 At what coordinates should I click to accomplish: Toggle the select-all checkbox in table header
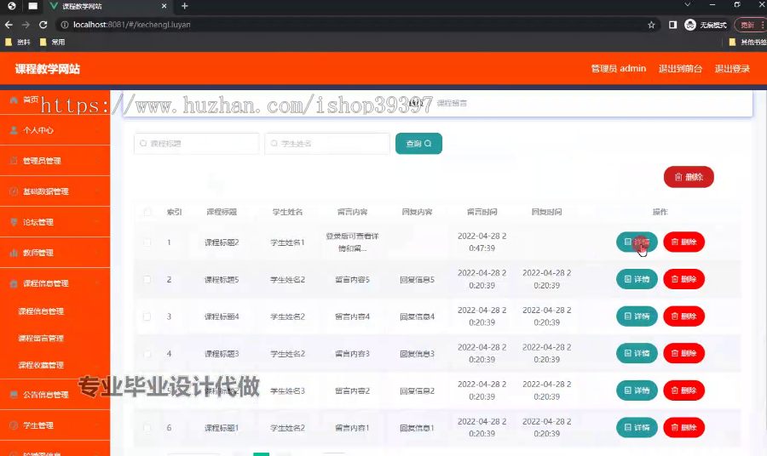[x=147, y=212]
